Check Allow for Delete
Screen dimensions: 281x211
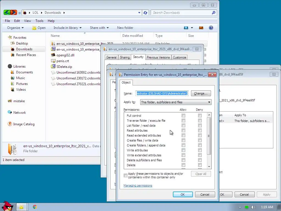pyautogui.click(x=183, y=165)
